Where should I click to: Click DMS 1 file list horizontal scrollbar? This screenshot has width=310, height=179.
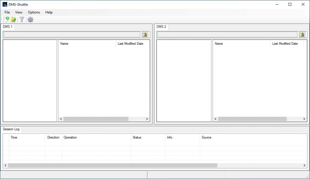pos(96,119)
